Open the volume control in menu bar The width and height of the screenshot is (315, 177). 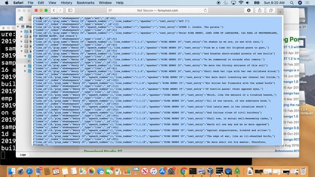click(248, 3)
